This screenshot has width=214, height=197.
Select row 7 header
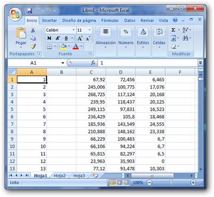[12, 124]
